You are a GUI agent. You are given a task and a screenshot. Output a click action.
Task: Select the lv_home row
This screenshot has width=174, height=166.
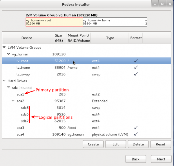pos(86,68)
